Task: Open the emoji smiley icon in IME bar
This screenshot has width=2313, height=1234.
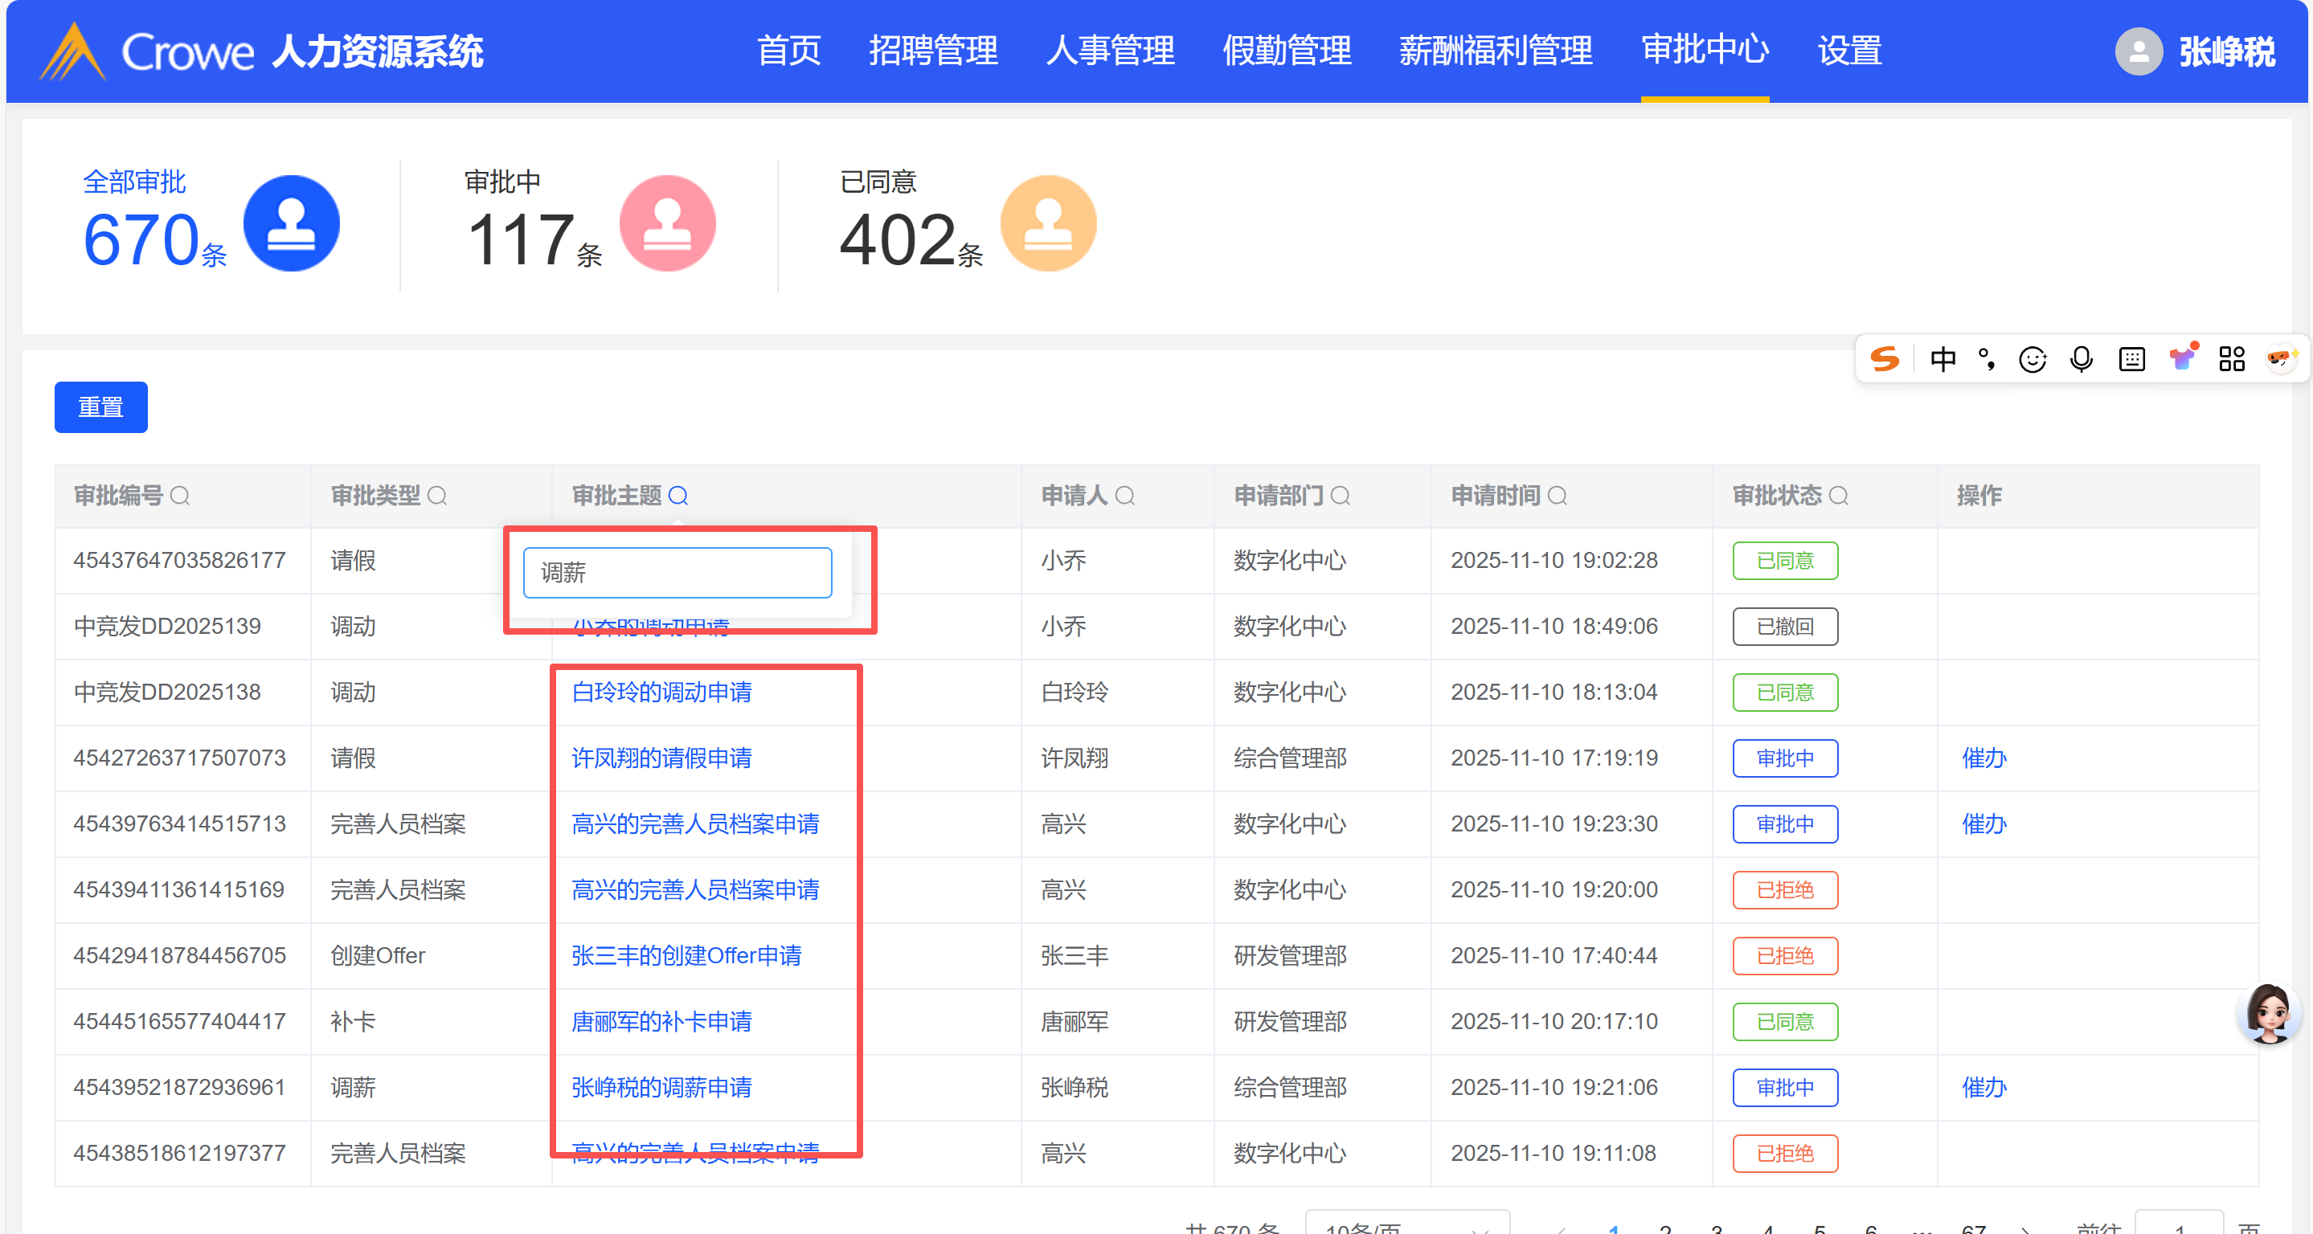Action: pos(2032,359)
